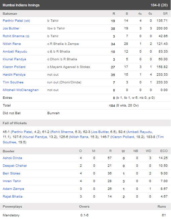This screenshot has width=171, height=219.
Task: Open Hardik Pandya player link
Action: click(14, 75)
